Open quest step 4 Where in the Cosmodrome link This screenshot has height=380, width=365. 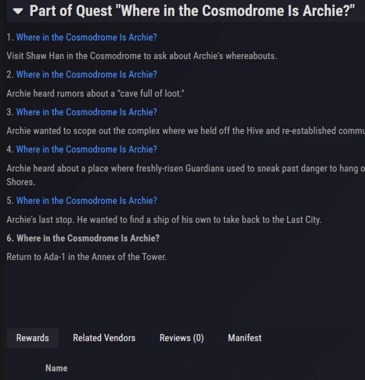click(87, 149)
